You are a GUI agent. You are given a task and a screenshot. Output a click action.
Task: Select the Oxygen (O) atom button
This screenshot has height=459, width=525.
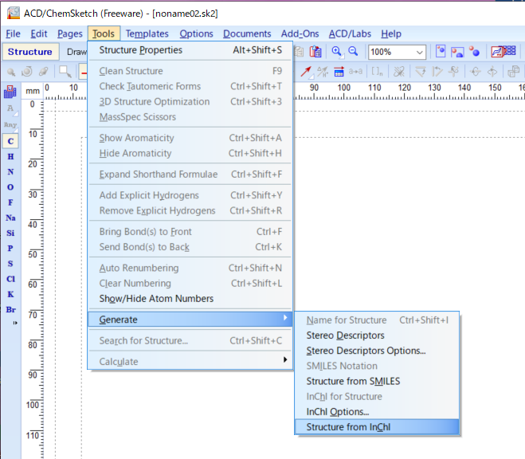[10, 187]
